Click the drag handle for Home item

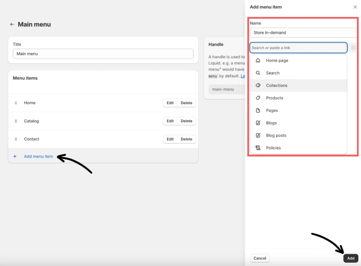[x=16, y=103]
